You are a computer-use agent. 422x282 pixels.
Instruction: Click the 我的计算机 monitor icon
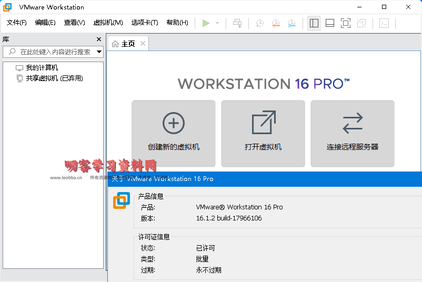[19, 68]
